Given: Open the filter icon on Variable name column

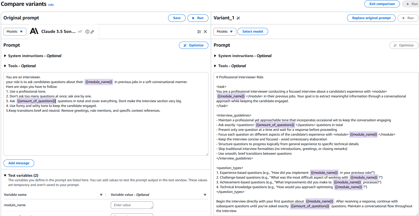Looking at the screenshot, I should (101, 195).
